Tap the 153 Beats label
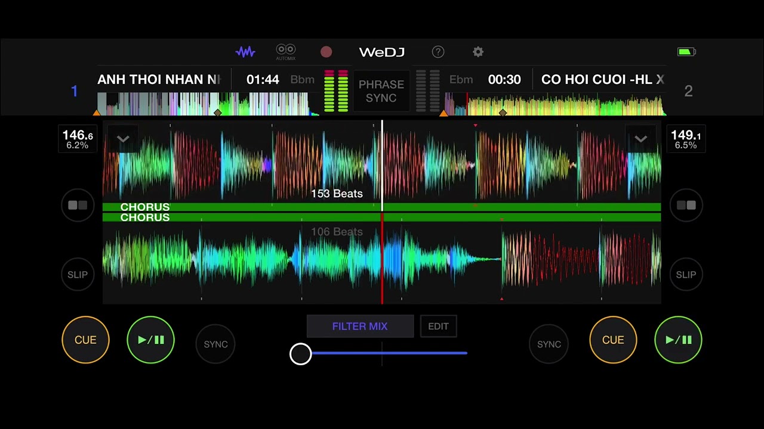 pos(337,194)
